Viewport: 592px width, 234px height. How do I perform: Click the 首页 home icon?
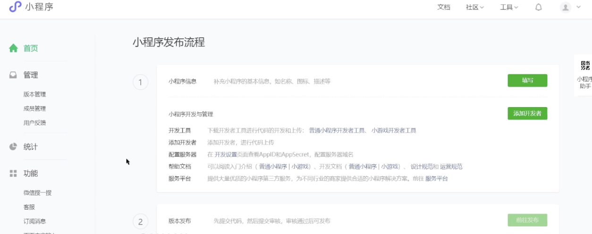pyautogui.click(x=13, y=48)
